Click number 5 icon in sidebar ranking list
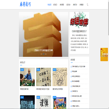 (x=71, y=86)
